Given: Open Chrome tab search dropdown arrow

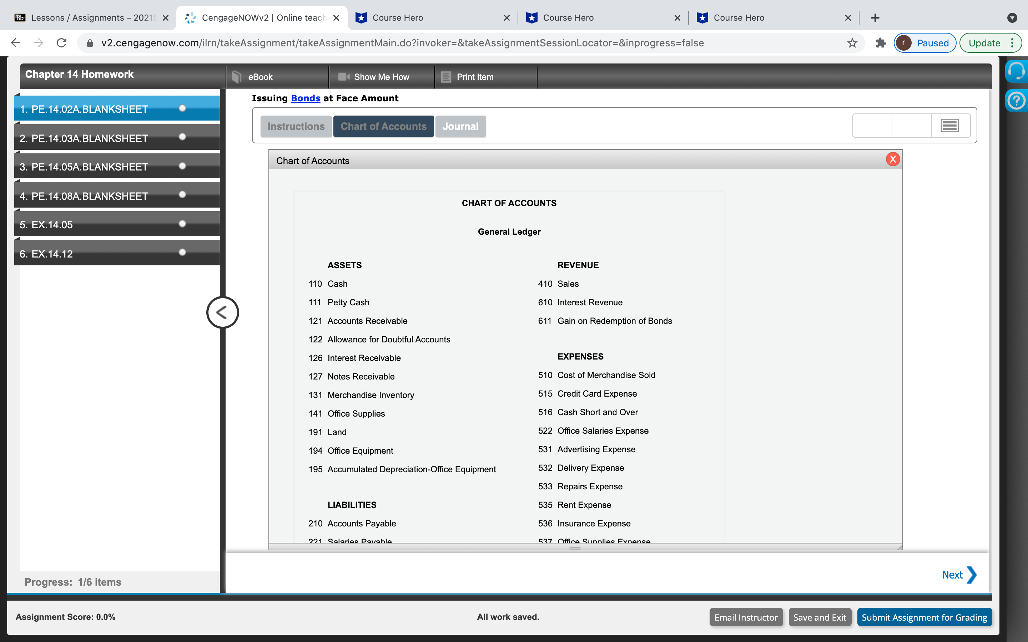Looking at the screenshot, I should click(x=1012, y=18).
